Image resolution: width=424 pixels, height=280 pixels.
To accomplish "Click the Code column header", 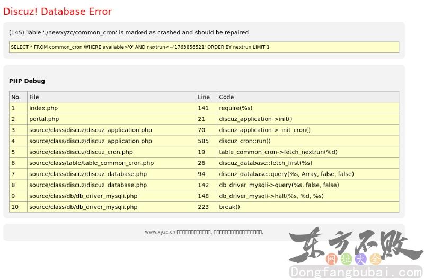I will [226, 97].
